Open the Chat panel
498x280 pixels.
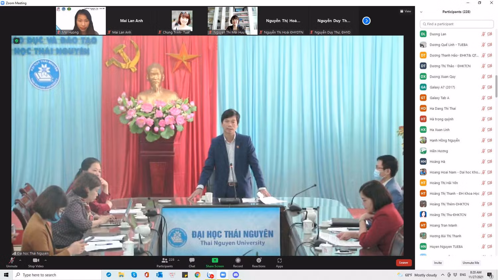(192, 262)
